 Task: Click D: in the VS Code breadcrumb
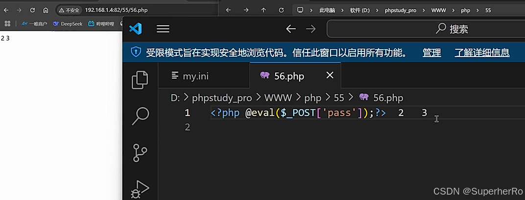point(175,98)
